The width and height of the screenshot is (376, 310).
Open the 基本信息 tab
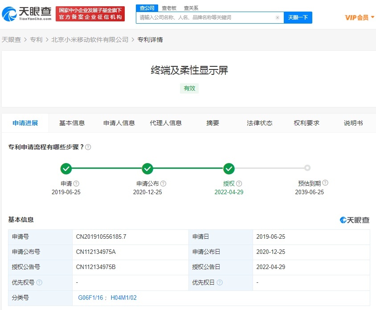coord(72,123)
